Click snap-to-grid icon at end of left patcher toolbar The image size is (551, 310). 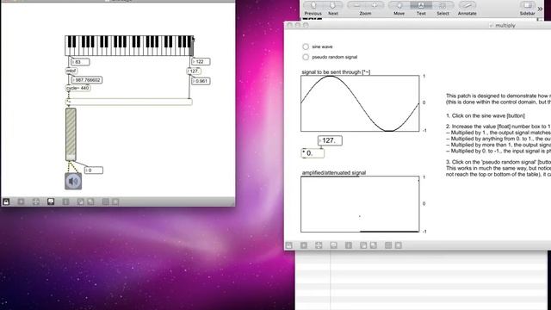coord(115,201)
